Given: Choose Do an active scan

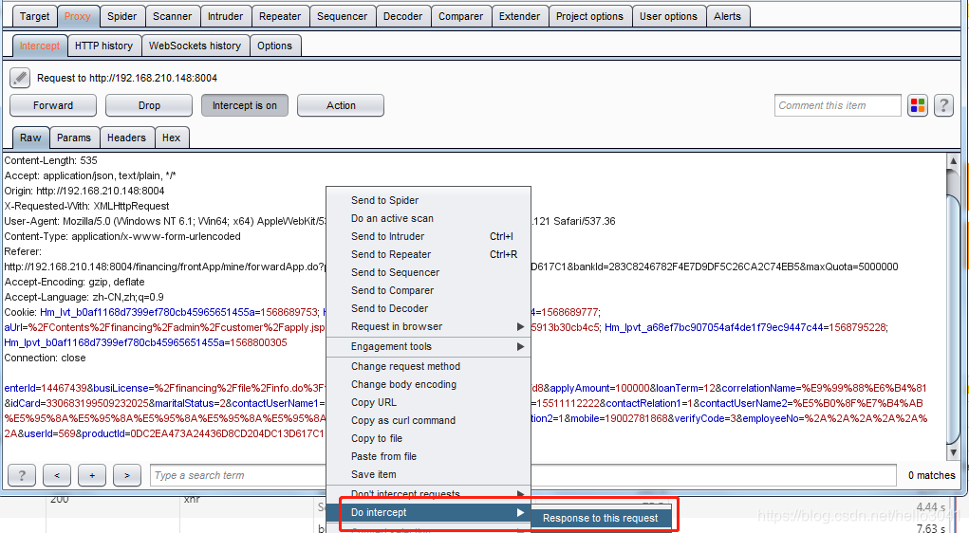Looking at the screenshot, I should [x=428, y=219].
